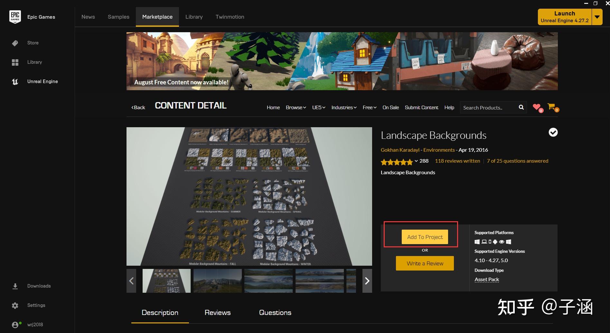
Task: Select the third panorama thumbnail
Action: (x=268, y=281)
